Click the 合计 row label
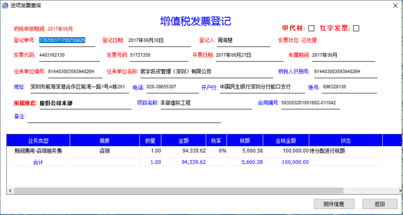 38,162
